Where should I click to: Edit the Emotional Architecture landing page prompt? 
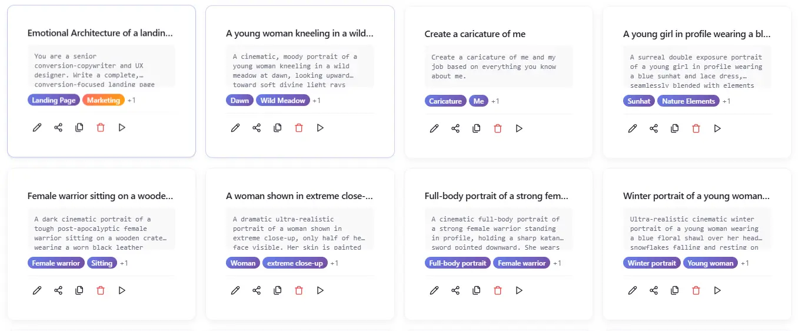[x=37, y=127]
